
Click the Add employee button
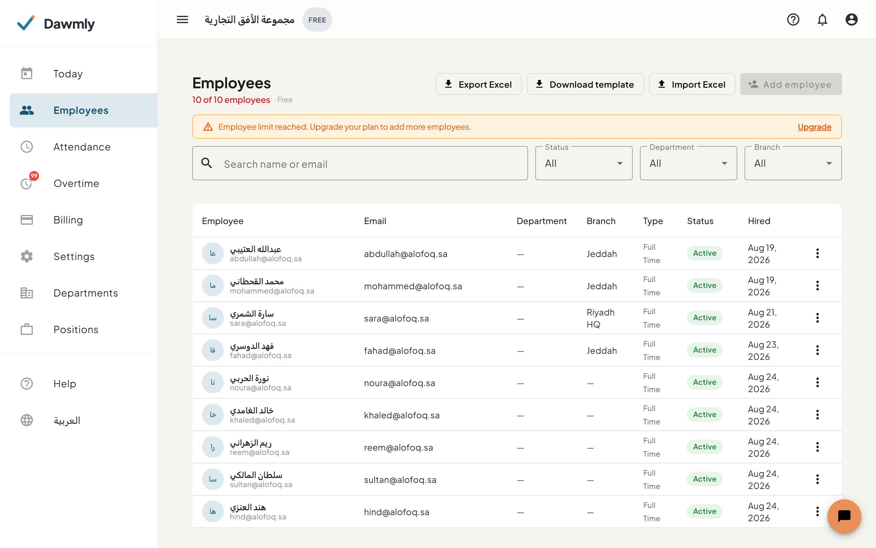(x=791, y=84)
